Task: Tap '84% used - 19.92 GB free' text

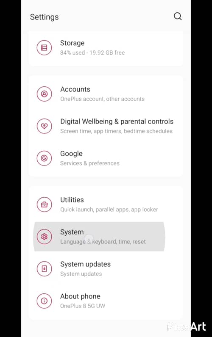Action: 92,52
